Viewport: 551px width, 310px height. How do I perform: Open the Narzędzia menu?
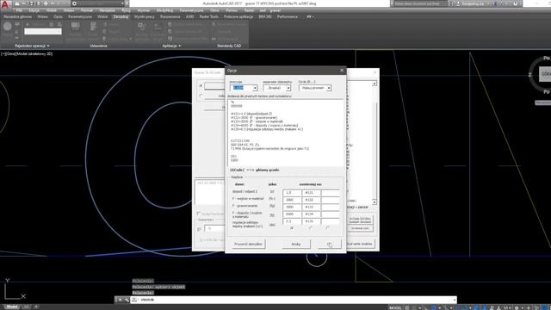click(107, 10)
